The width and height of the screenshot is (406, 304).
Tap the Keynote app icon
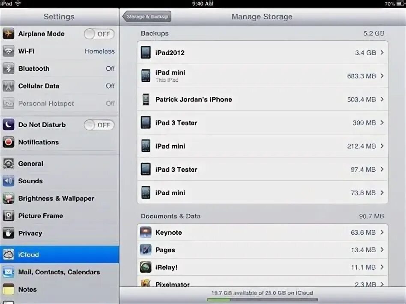[146, 232]
